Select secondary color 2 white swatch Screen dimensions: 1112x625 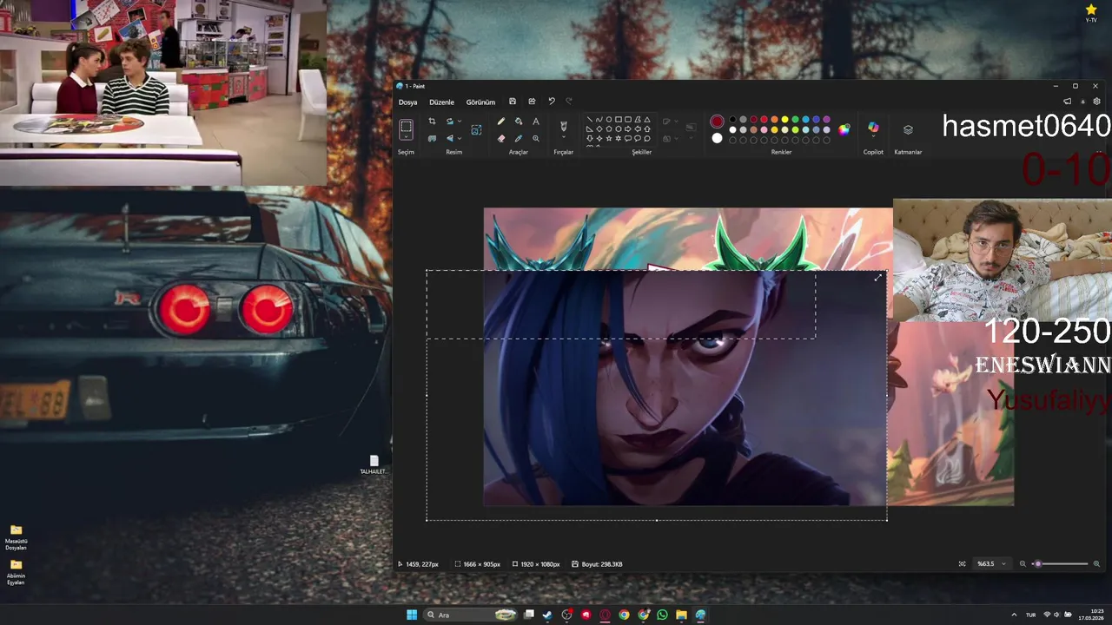click(717, 138)
